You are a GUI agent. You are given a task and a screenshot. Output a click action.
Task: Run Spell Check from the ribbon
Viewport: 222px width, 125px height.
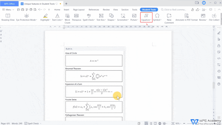coord(89,17)
